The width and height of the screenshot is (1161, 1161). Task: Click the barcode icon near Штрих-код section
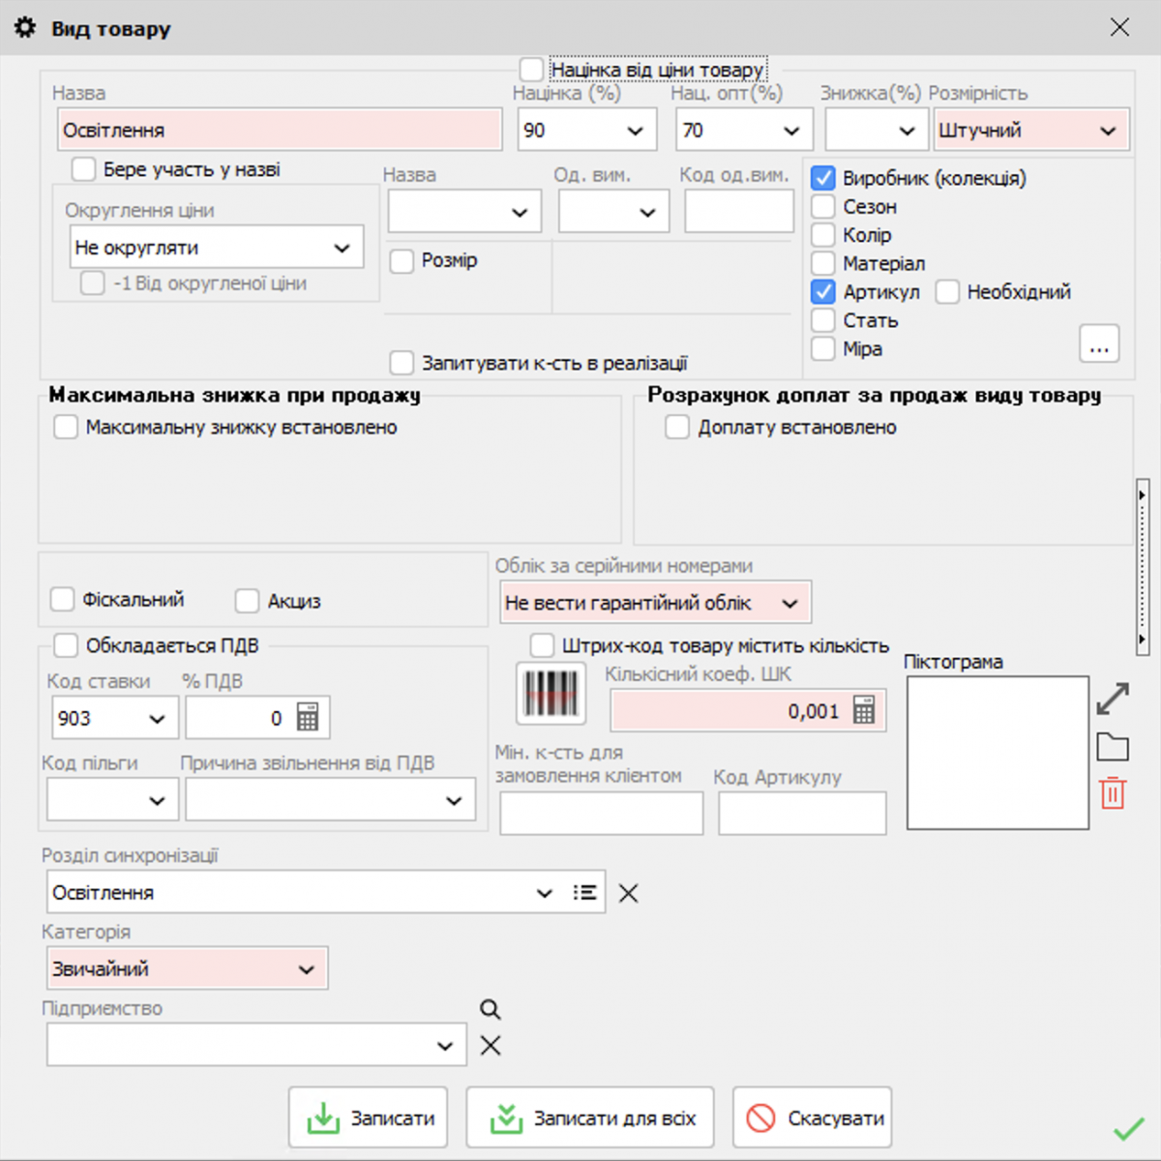551,694
